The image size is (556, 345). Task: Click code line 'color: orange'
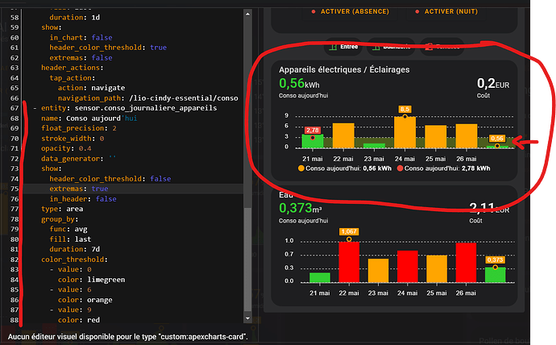[85, 300]
